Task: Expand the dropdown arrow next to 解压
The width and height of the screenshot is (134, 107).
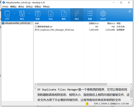Action: click(29, 14)
